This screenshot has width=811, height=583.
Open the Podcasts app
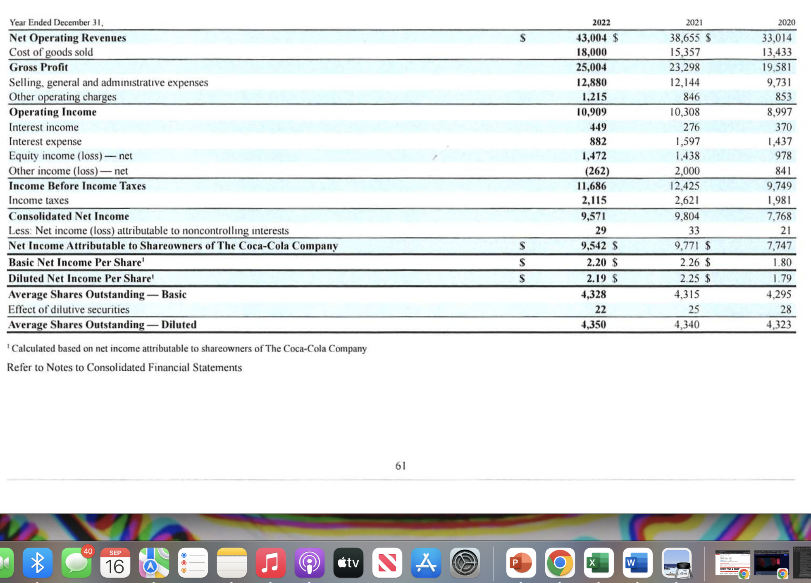(x=309, y=563)
